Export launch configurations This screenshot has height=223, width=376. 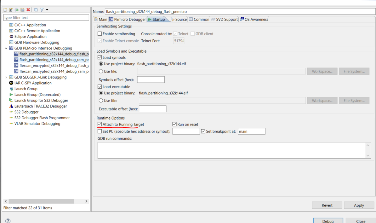tap(16, 10)
